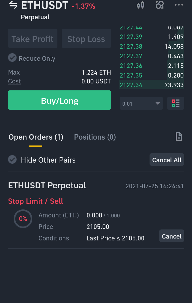The height and width of the screenshot is (303, 192).
Task: Change the order book layout icon
Action: (x=176, y=103)
